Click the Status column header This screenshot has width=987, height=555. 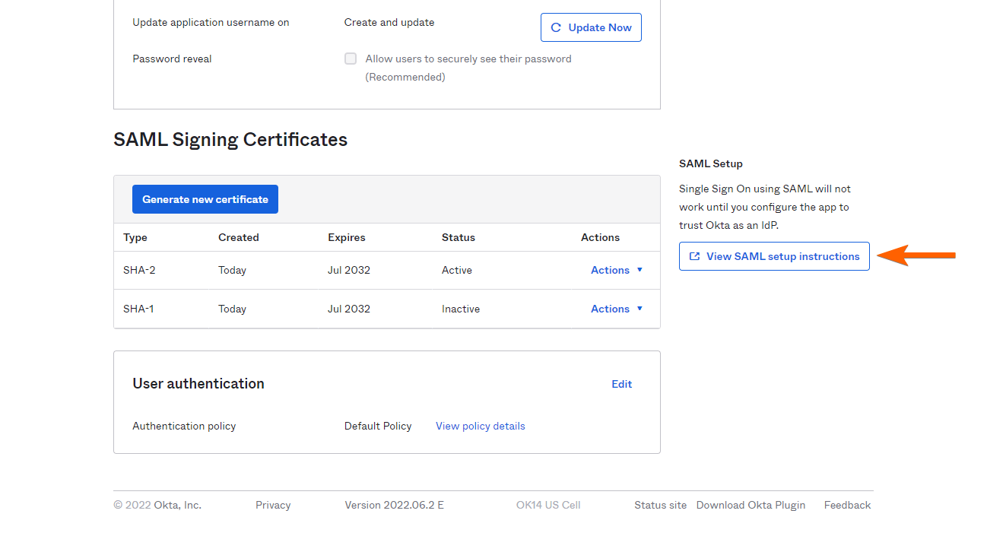click(x=459, y=237)
